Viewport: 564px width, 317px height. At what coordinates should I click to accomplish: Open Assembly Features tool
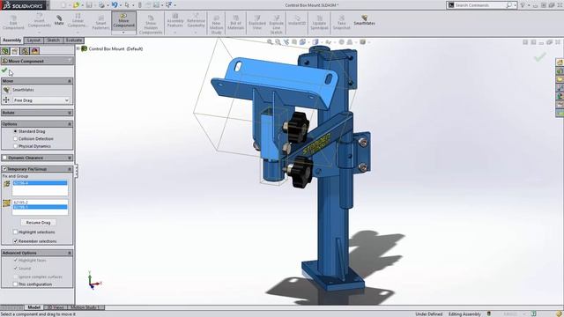pos(175,21)
